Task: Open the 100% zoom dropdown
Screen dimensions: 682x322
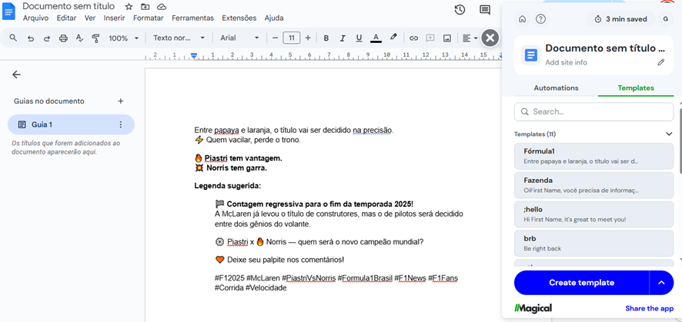Action: point(122,38)
